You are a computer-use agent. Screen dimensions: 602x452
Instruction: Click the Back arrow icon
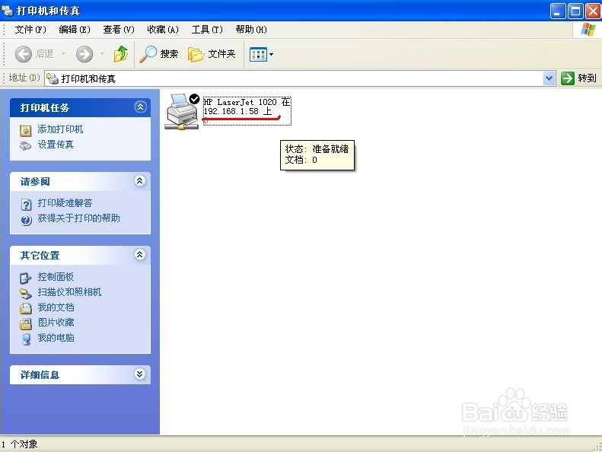coord(23,54)
